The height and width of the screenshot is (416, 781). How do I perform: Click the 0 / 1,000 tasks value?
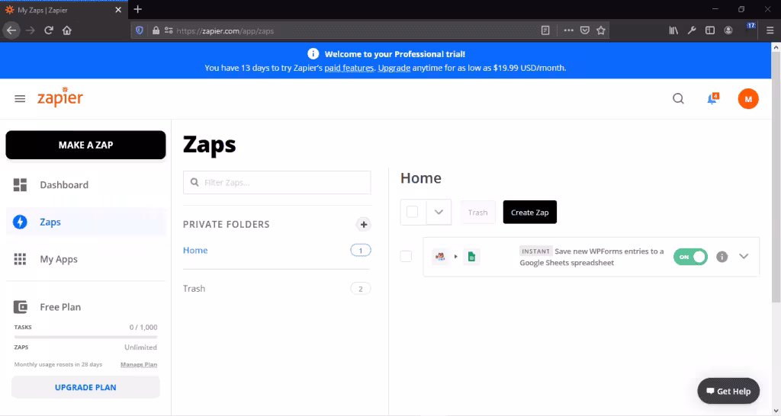click(x=143, y=327)
